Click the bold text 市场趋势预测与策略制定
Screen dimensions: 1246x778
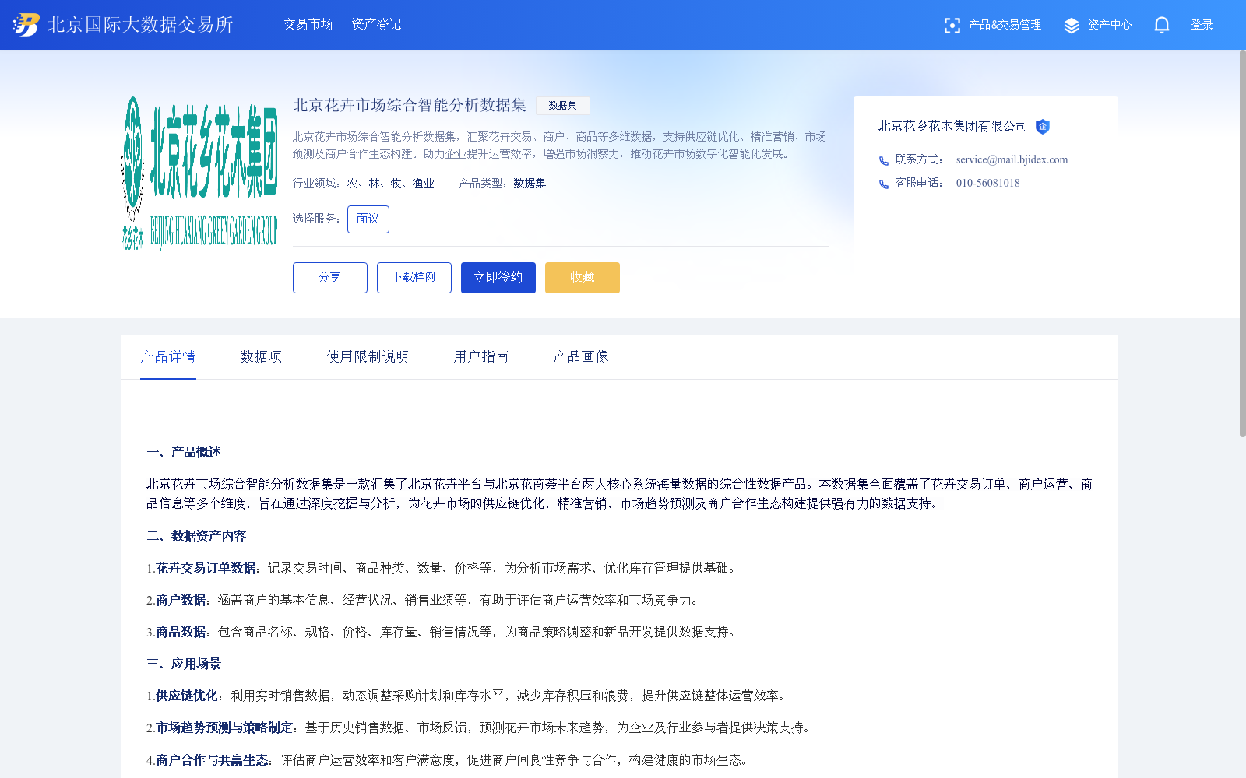point(224,727)
